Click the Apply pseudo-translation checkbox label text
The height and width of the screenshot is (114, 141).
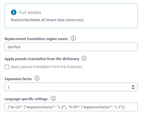point(47,67)
